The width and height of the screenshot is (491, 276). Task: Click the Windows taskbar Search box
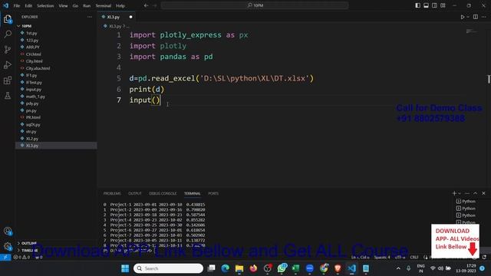tap(168, 268)
